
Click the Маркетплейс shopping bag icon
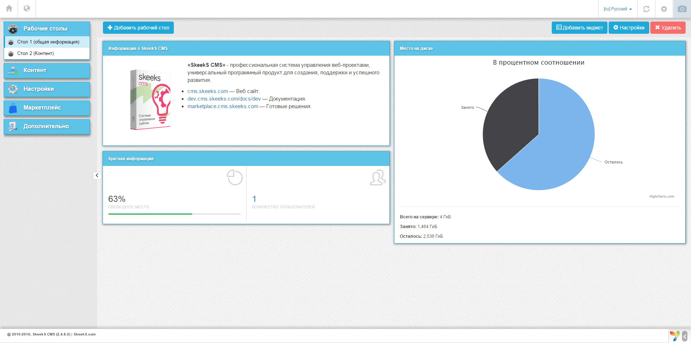13,108
